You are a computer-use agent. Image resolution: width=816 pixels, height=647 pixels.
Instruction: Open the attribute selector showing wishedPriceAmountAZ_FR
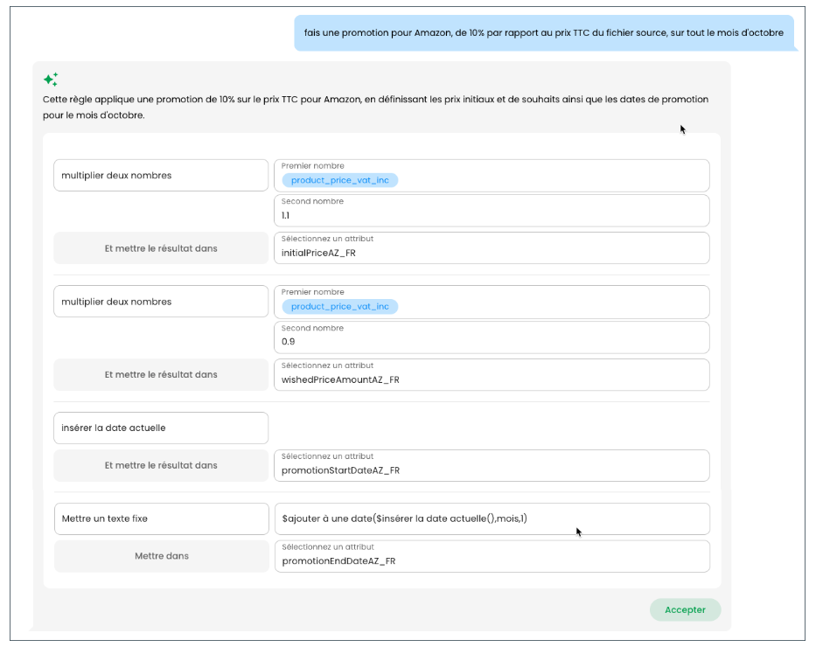[x=492, y=375]
